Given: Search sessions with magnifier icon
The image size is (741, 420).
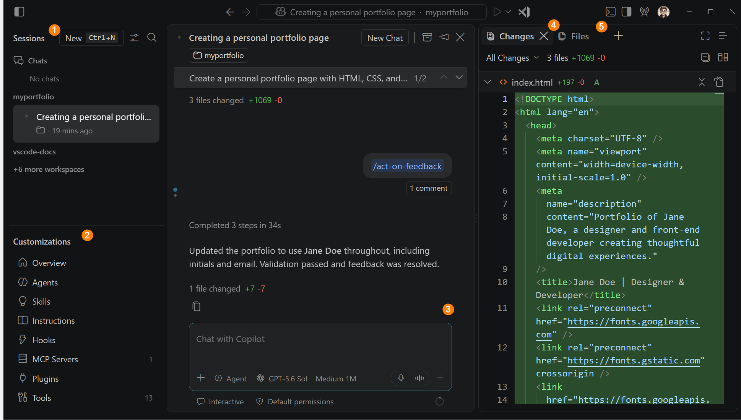Looking at the screenshot, I should [152, 37].
